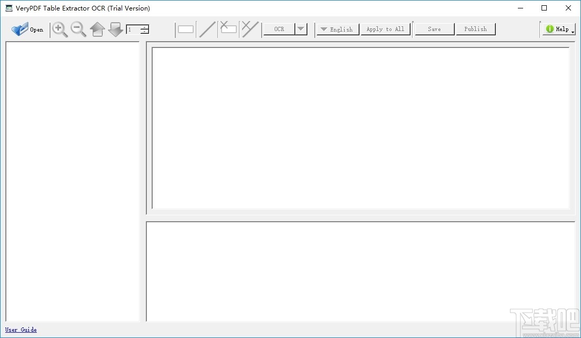Expand the Help dropdown menu
The image size is (581, 338).
pos(572,32)
